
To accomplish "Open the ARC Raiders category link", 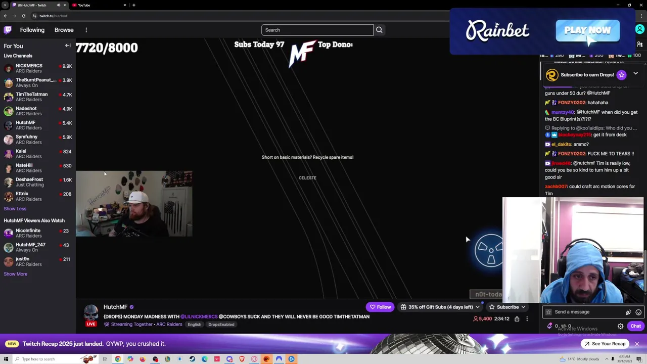I will [x=169, y=324].
